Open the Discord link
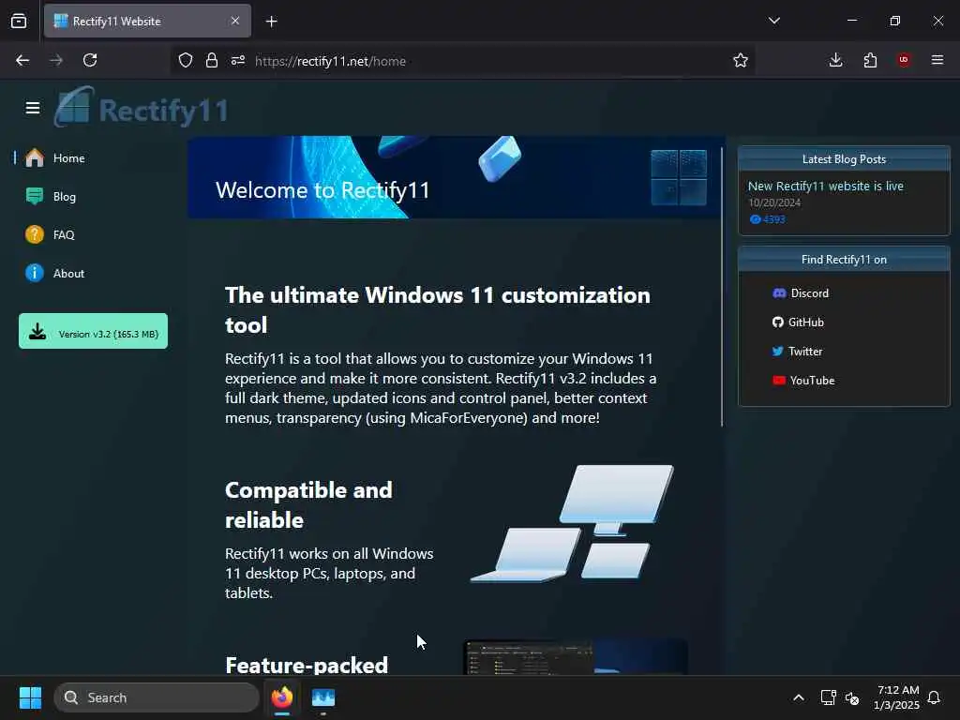This screenshot has height=720, width=960. coord(801,293)
